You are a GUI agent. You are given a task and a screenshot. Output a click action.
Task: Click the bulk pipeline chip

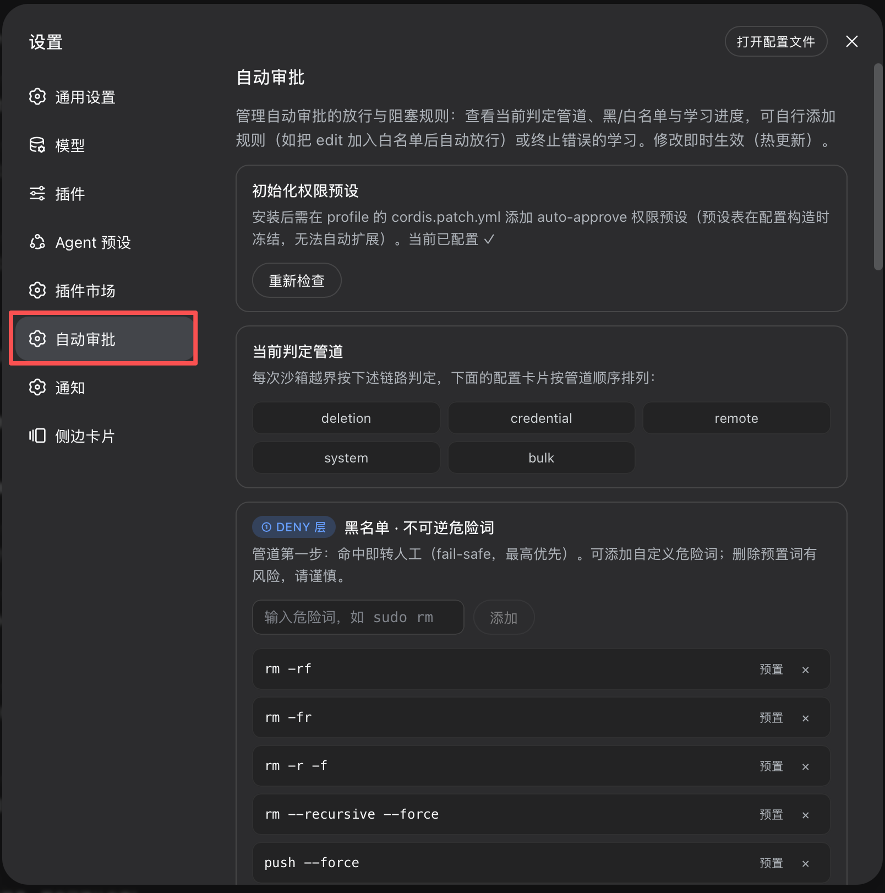click(x=542, y=458)
